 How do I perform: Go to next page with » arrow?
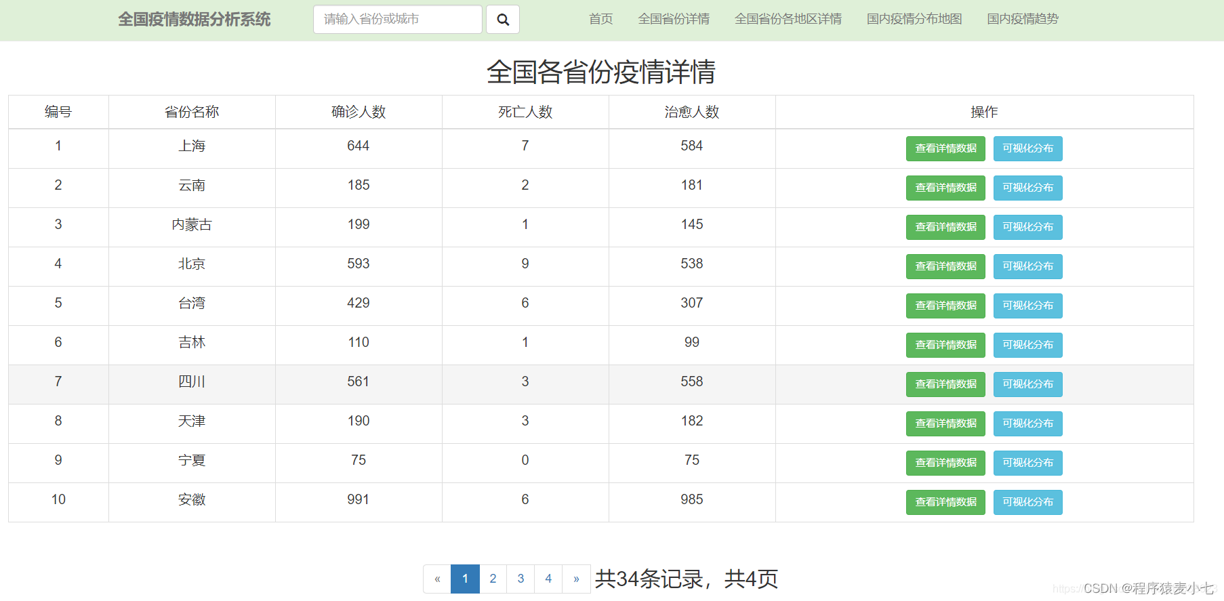(576, 579)
